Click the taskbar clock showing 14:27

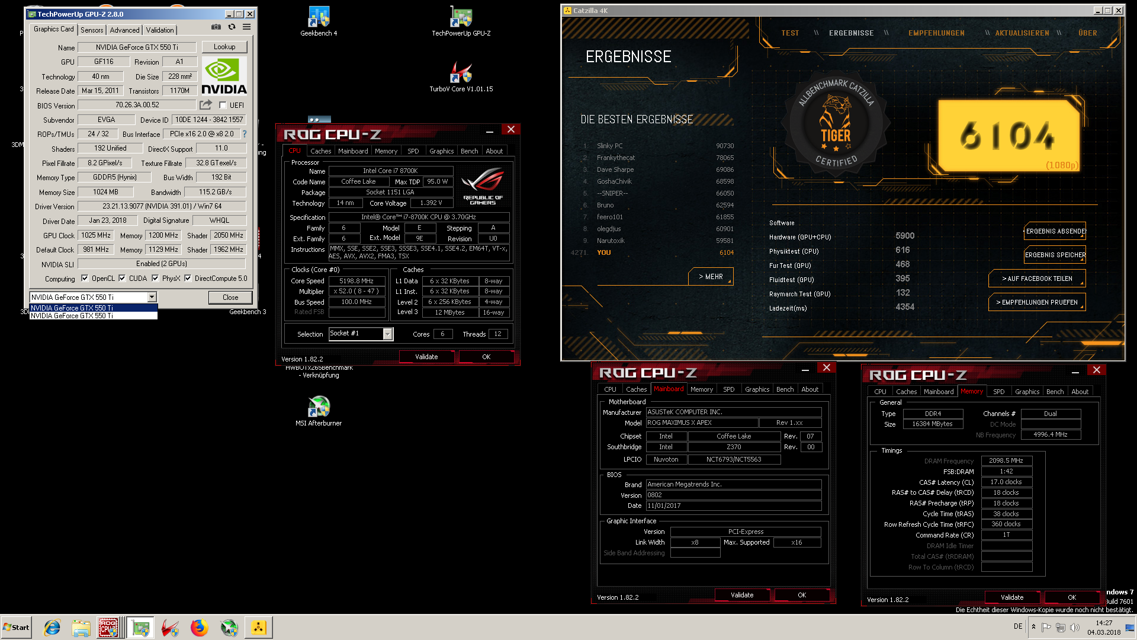pos(1103,628)
